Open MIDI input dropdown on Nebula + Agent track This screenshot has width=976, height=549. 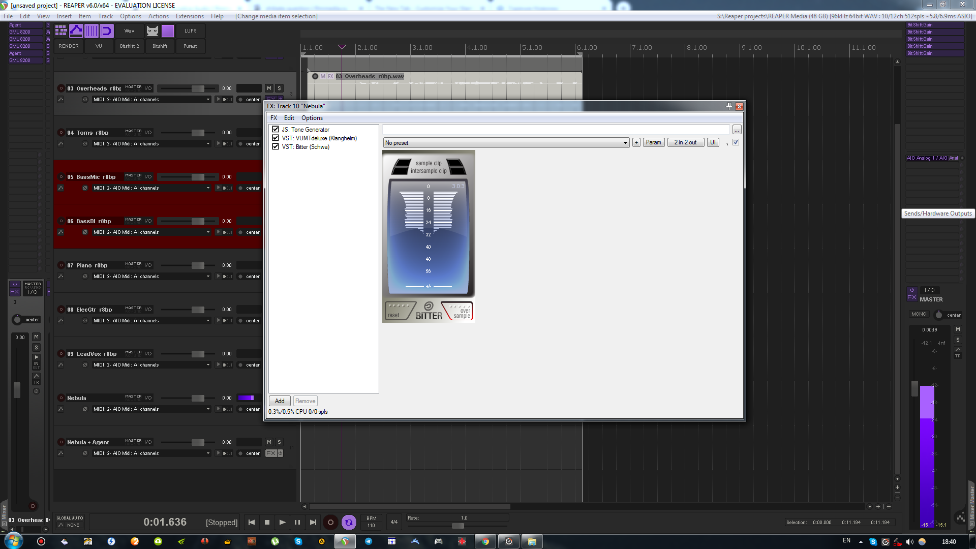point(151,453)
